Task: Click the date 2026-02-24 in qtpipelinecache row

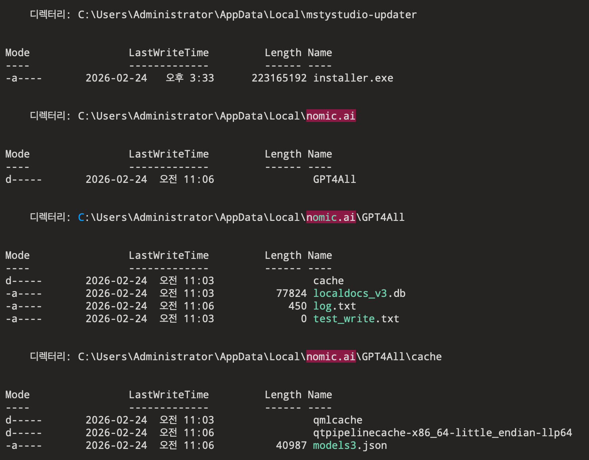Action: pos(116,433)
